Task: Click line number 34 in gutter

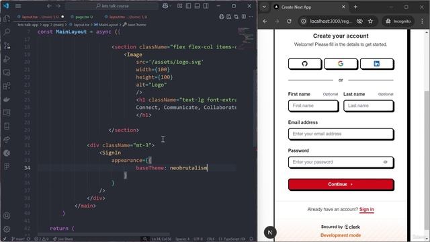Action: (x=27, y=168)
